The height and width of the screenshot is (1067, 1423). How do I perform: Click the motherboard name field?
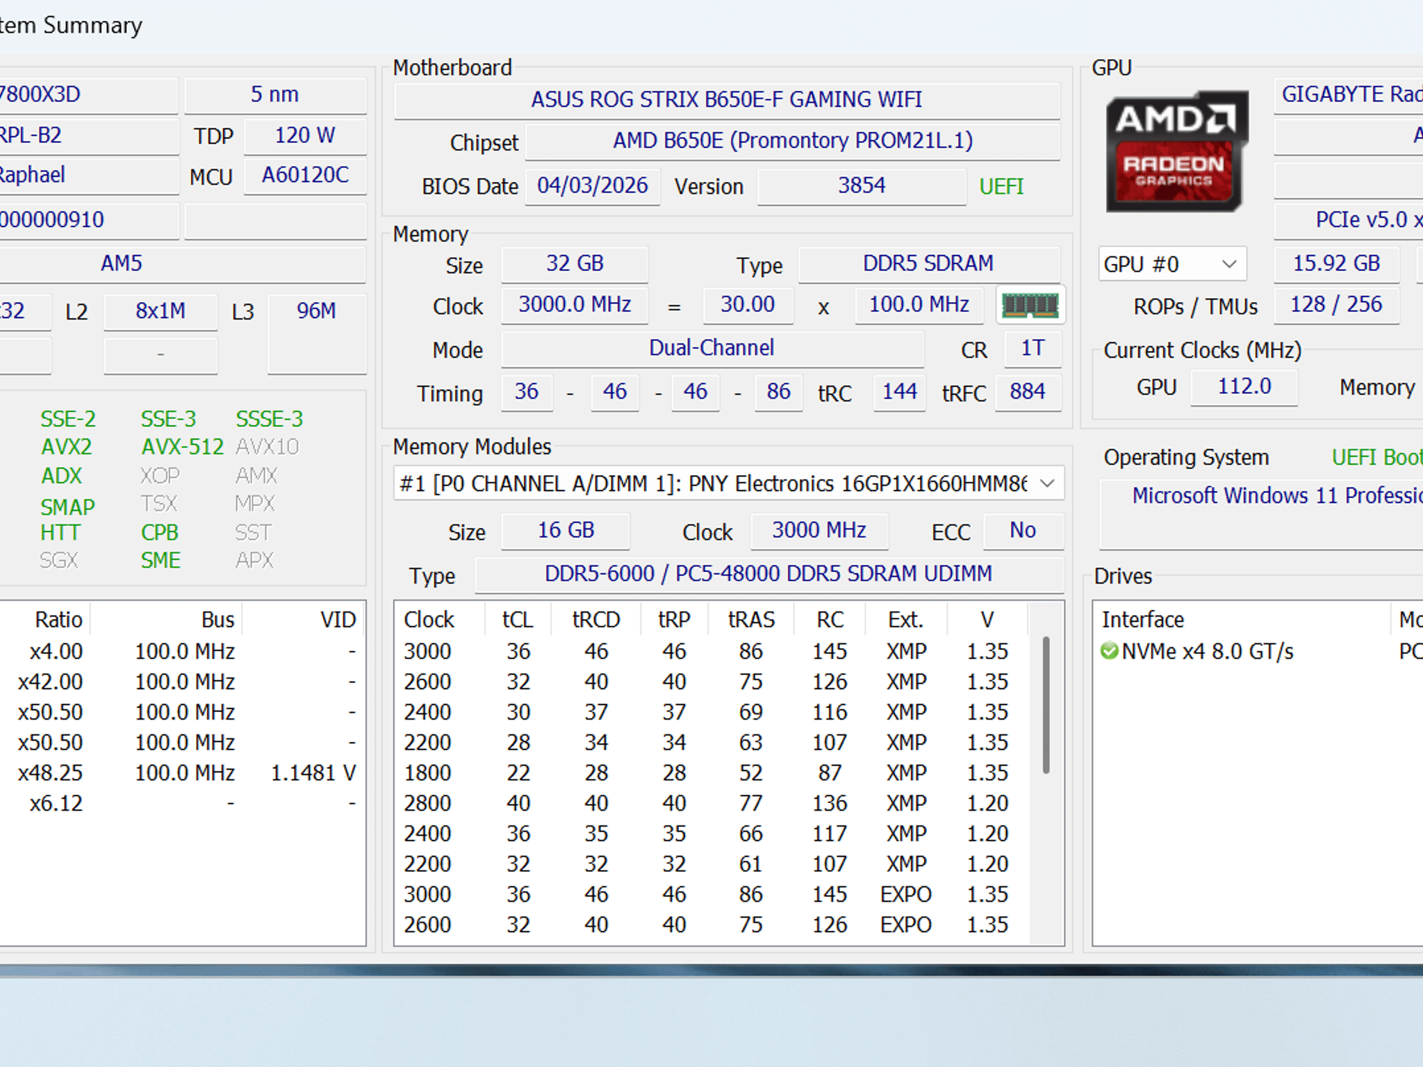[x=727, y=100]
